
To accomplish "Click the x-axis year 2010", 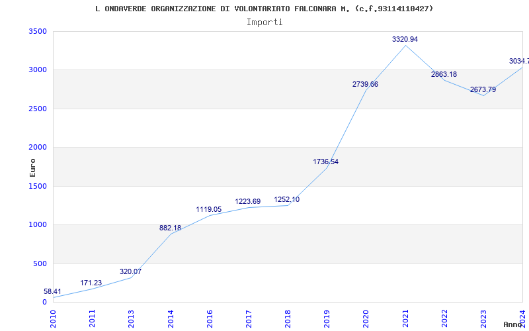I will (x=53, y=319).
